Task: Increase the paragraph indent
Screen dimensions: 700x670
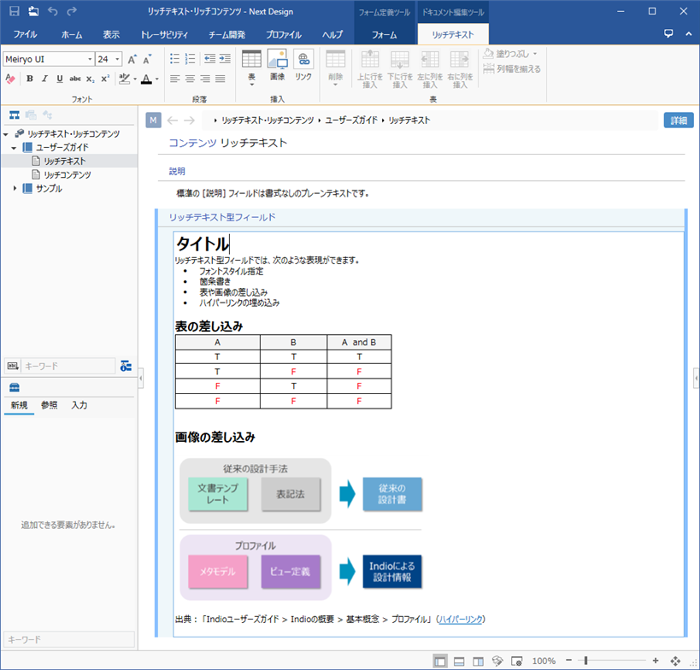Action: [224, 59]
